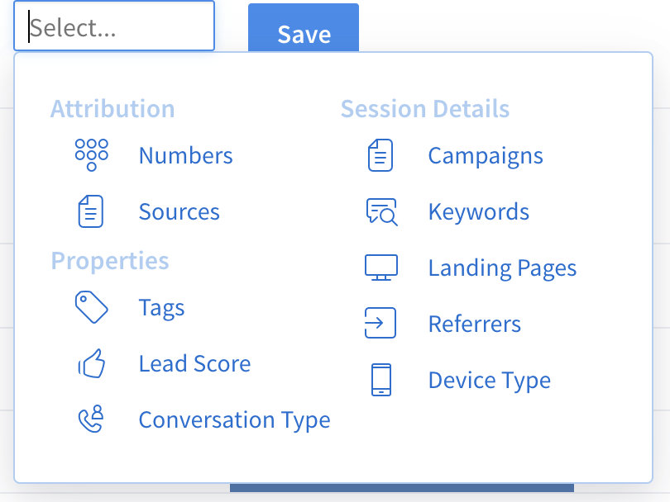Click the Landing Pages monitor icon

pyautogui.click(x=381, y=268)
